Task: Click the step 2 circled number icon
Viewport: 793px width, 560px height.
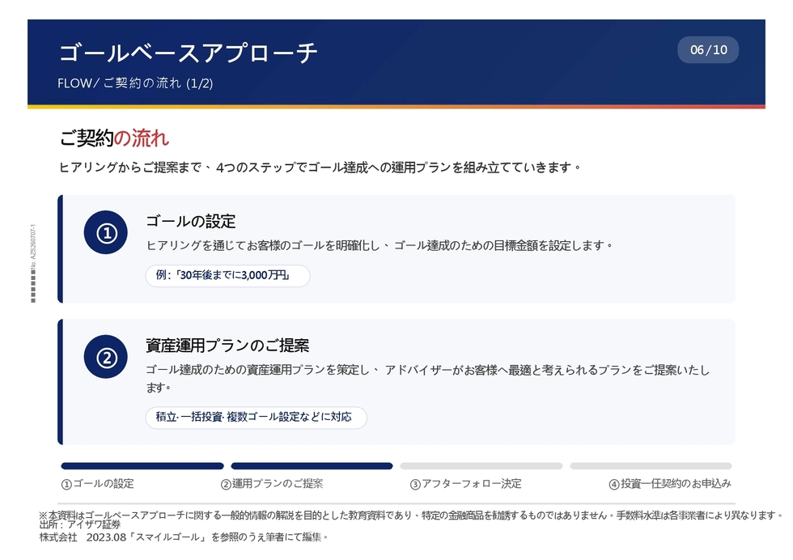Action: point(106,357)
